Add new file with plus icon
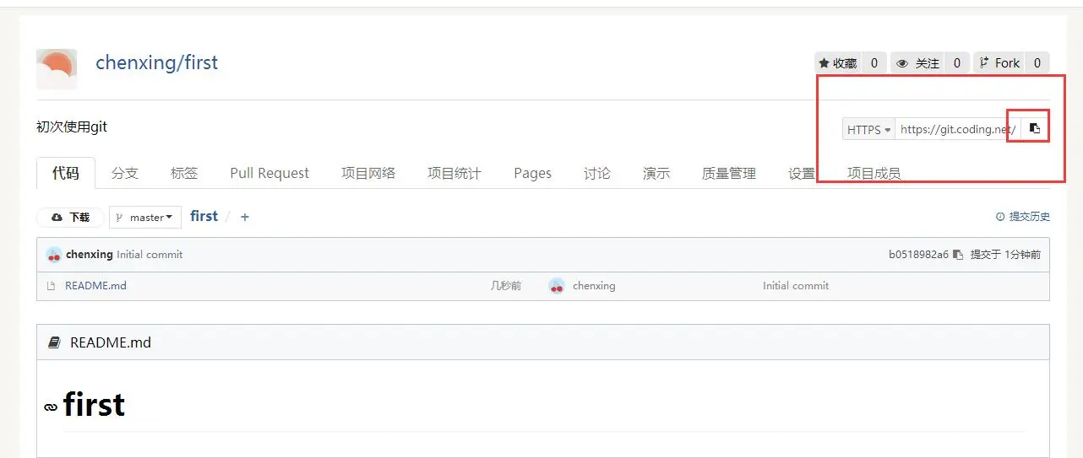The height and width of the screenshot is (458, 1083). 245,217
